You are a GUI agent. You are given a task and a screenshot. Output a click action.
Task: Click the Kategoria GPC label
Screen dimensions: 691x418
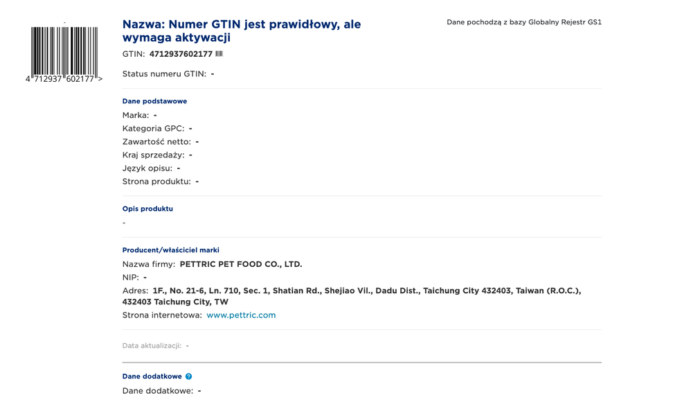153,128
